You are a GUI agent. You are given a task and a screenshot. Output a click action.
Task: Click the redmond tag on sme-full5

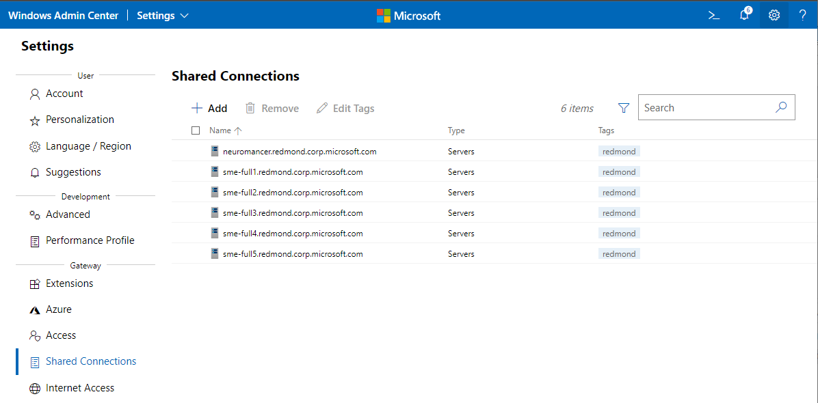(619, 254)
